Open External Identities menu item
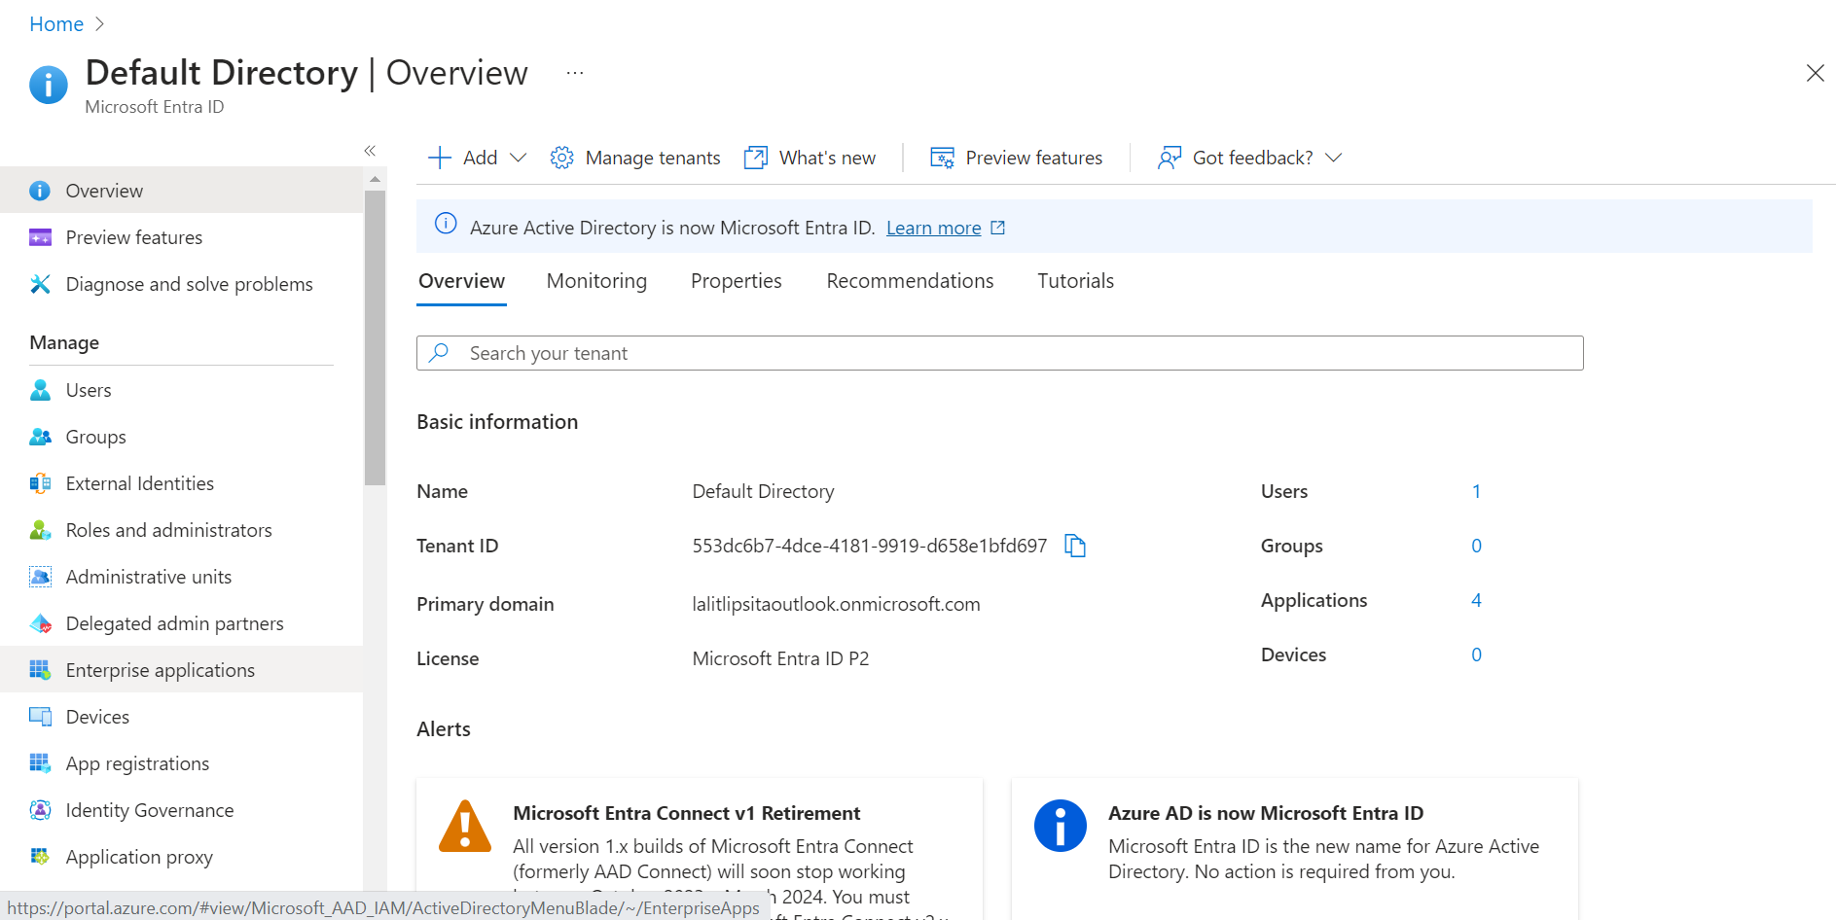This screenshot has height=920, width=1836. tap(181, 483)
